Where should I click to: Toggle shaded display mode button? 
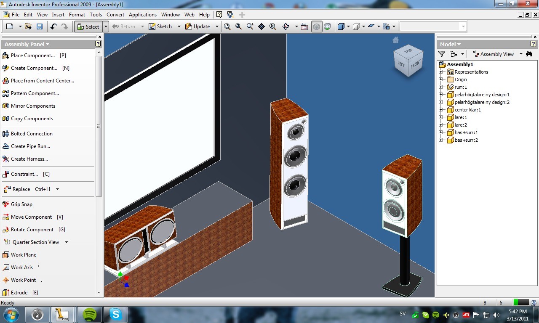click(x=316, y=26)
